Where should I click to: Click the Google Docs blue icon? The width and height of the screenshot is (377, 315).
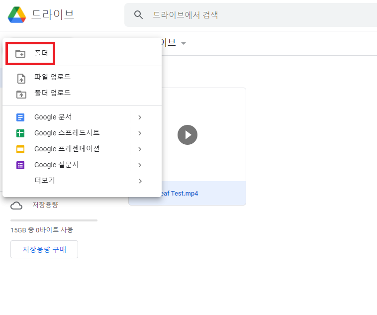pyautogui.click(x=20, y=117)
